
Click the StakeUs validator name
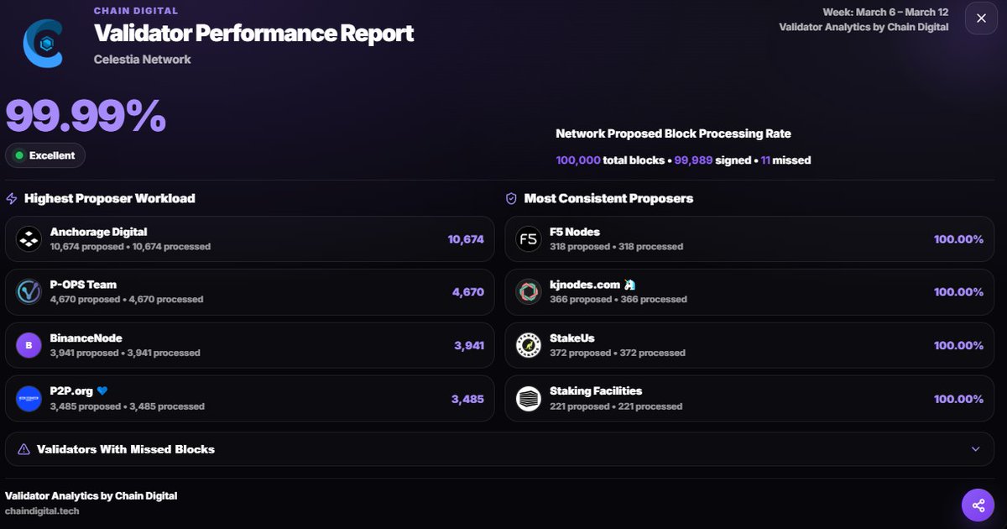click(x=572, y=338)
